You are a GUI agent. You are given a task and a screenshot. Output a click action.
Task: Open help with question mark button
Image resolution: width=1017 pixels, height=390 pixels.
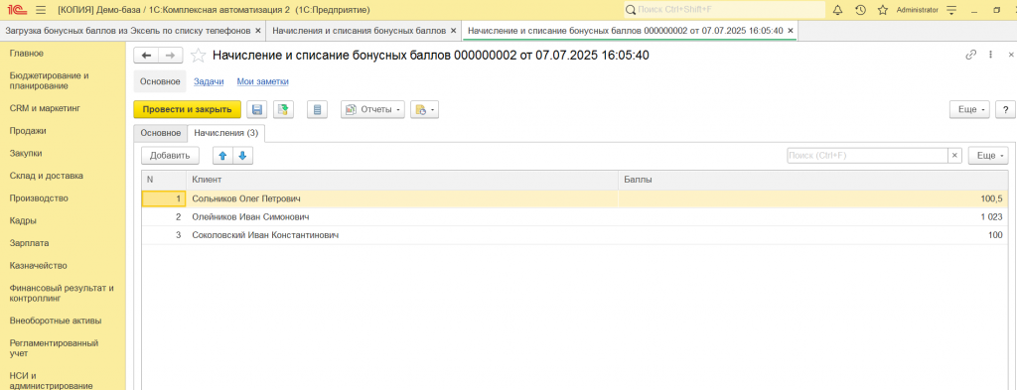(1005, 109)
